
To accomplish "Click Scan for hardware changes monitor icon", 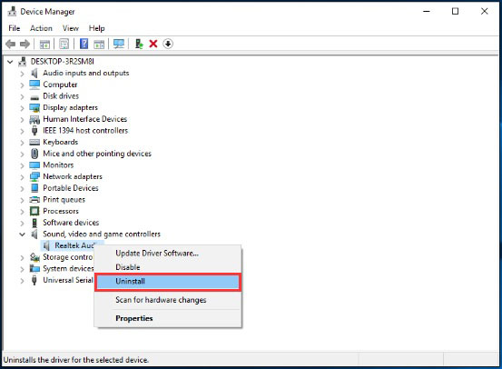I will [x=119, y=44].
